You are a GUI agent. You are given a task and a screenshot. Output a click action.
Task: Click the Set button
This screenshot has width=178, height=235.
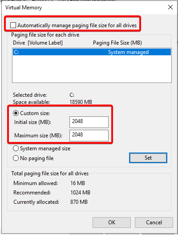click(x=148, y=158)
